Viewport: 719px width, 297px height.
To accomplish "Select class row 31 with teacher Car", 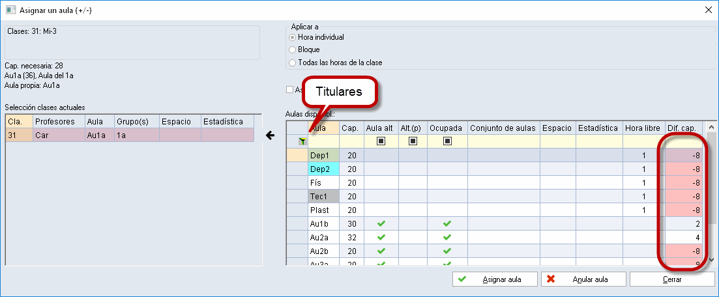I will point(130,135).
